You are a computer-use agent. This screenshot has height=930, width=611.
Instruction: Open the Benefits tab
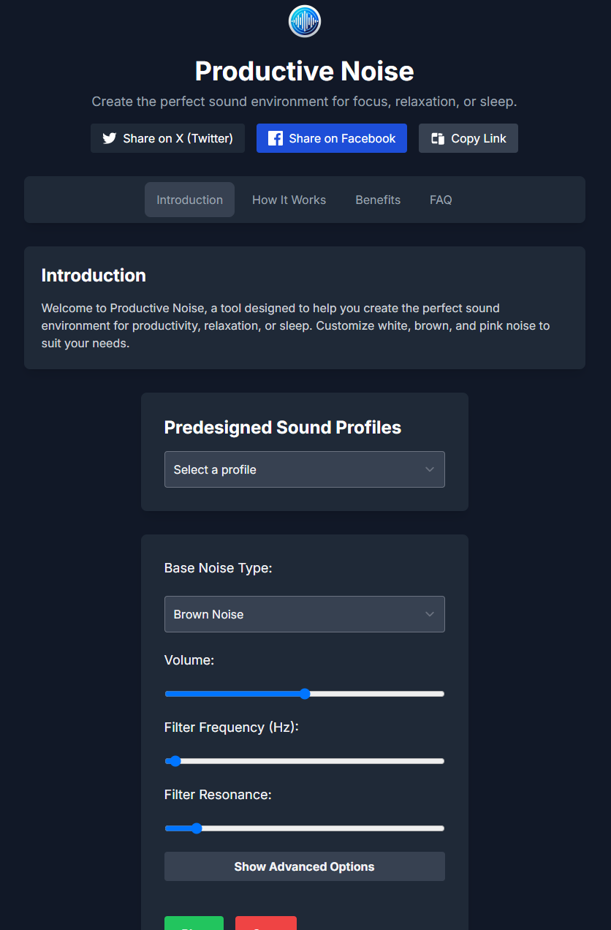pyautogui.click(x=378, y=200)
